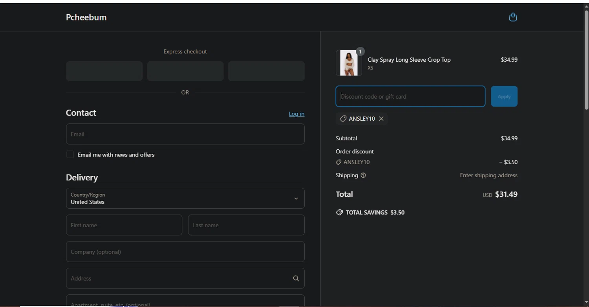Viewport: 589px width, 307px height.
Task: Open the Clay Spray Crop Top thumbnail
Action: click(348, 63)
